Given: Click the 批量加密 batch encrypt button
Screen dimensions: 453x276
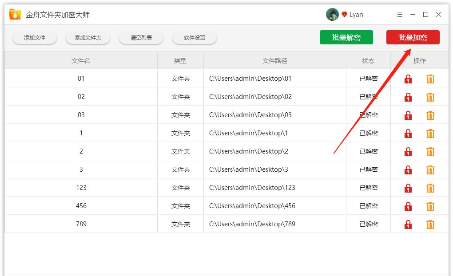Looking at the screenshot, I should pyautogui.click(x=413, y=37).
